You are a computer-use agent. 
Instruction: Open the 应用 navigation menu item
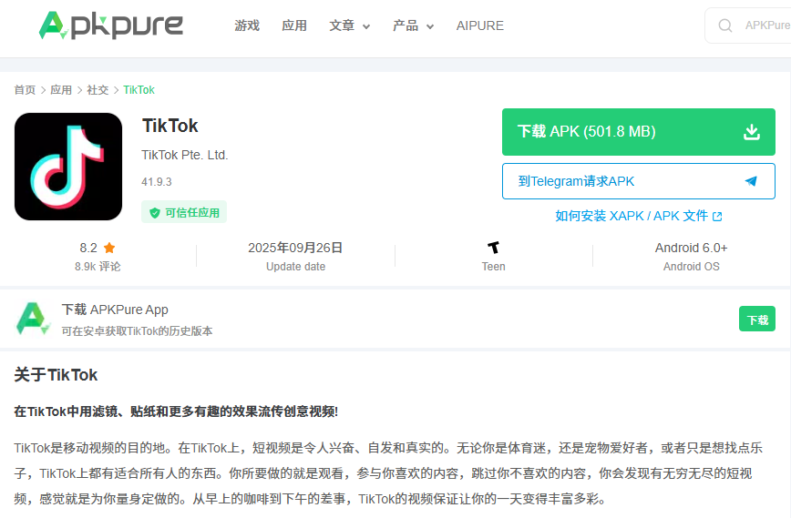point(294,25)
